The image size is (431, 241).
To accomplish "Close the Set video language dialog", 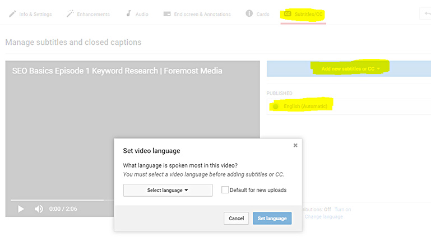I will click(x=295, y=145).
